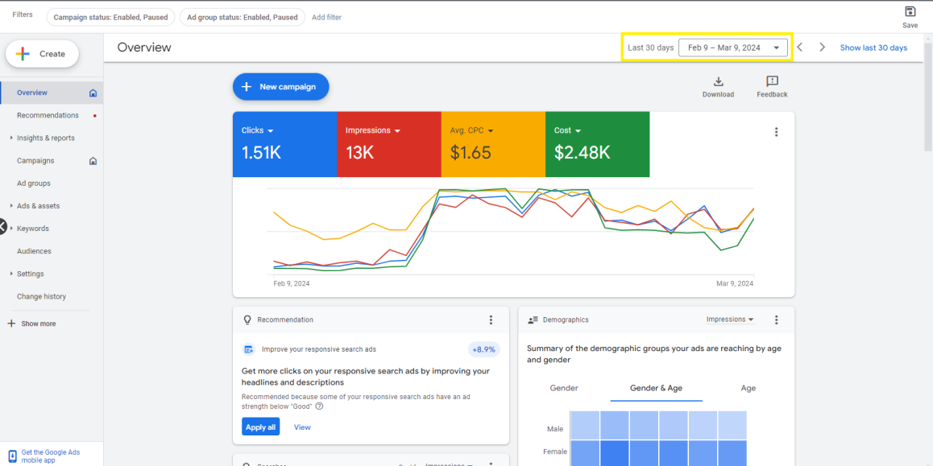Click help icon beside ad strength text
This screenshot has height=466, width=933.
click(320, 406)
